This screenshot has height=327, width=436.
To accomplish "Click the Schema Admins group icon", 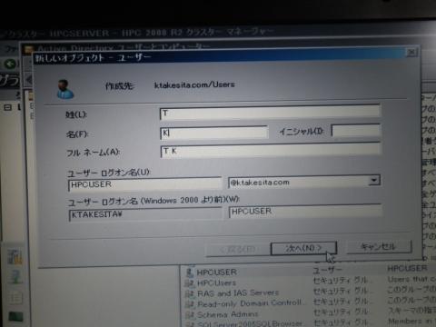I will pyautogui.click(x=190, y=315).
